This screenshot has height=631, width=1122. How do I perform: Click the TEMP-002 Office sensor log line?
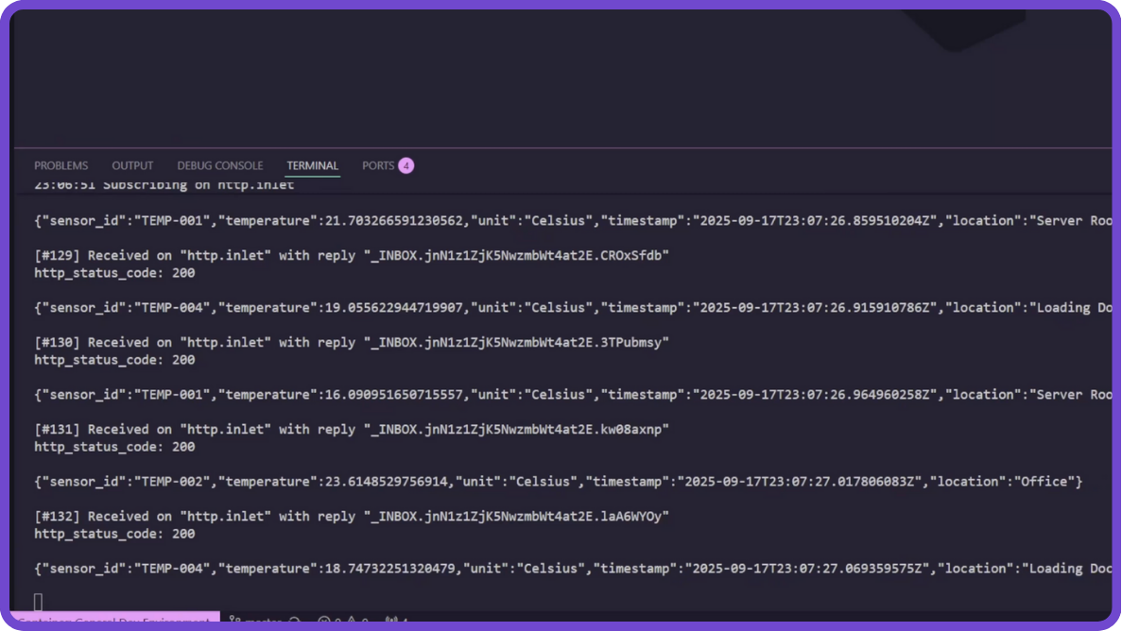point(558,481)
